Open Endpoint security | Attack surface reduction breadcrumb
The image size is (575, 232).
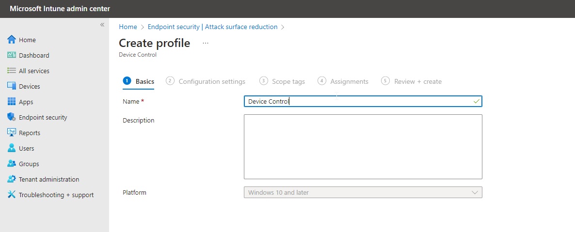213,27
